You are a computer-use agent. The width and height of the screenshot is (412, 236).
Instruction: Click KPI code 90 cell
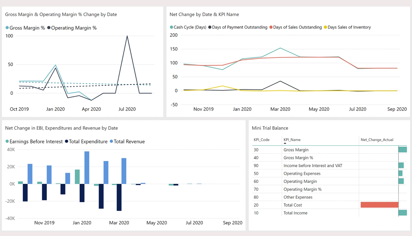pyautogui.click(x=256, y=166)
